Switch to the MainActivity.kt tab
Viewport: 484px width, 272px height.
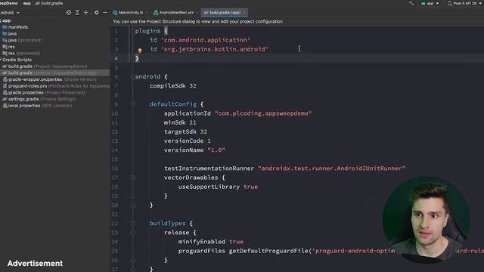tap(128, 13)
